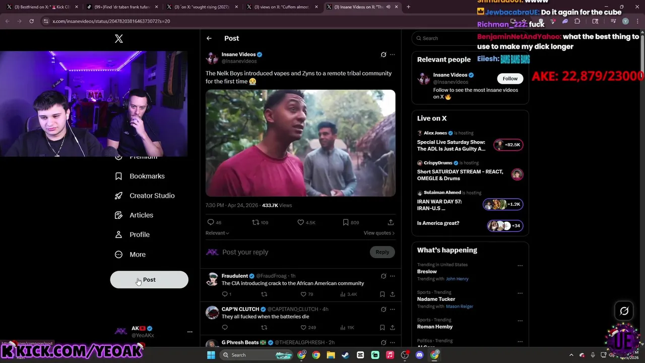Screen dimensions: 645x363
Task: Switch to the TikTok Find browser tab
Action: (x=121, y=7)
